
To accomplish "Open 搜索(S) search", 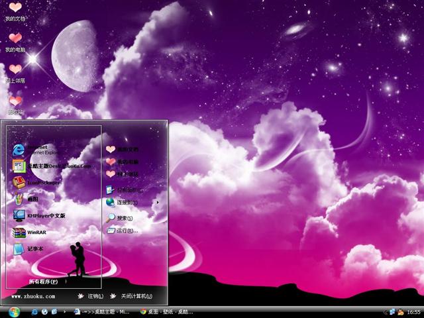I will [x=119, y=218].
